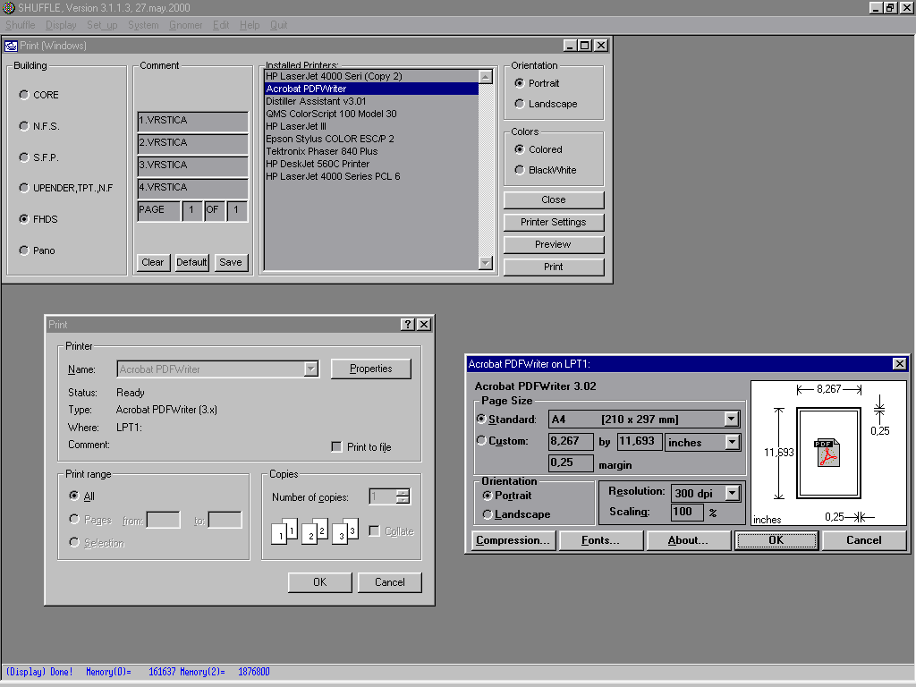Open the printer Name dropdown
This screenshot has height=687, width=916.
(311, 369)
